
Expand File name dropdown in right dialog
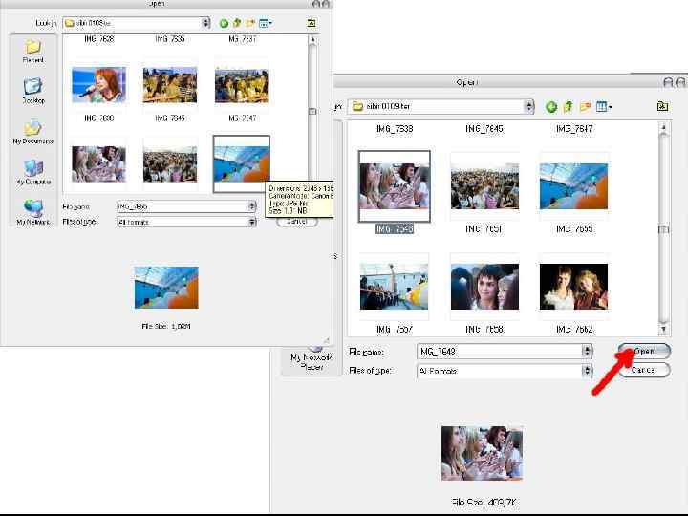[x=587, y=351]
